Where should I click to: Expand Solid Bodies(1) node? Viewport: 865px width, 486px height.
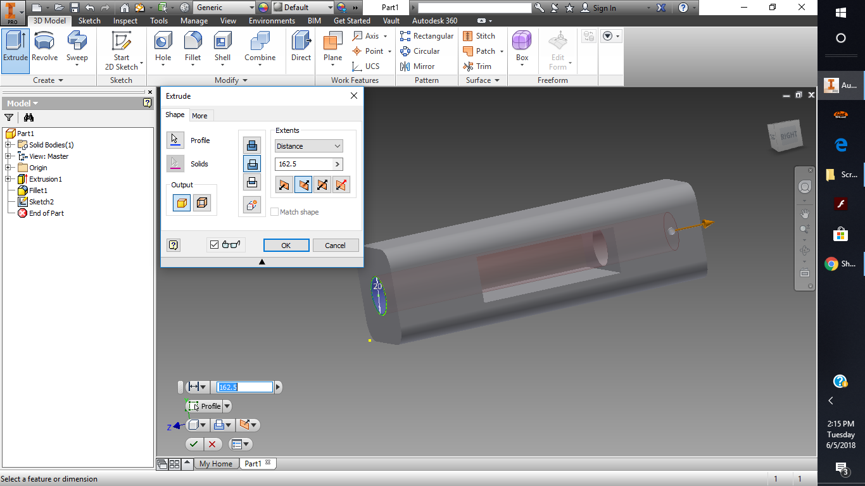click(x=8, y=145)
